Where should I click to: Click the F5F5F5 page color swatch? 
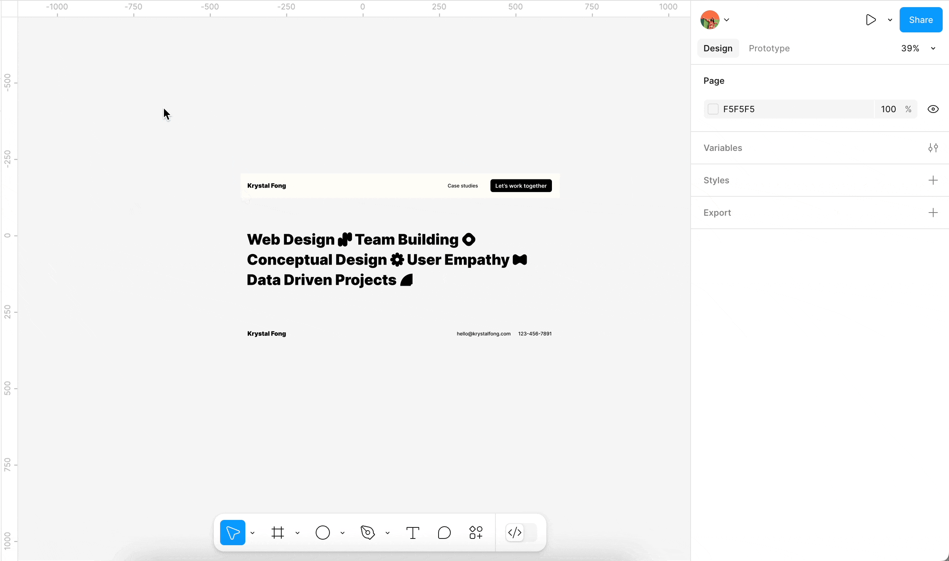pyautogui.click(x=713, y=109)
